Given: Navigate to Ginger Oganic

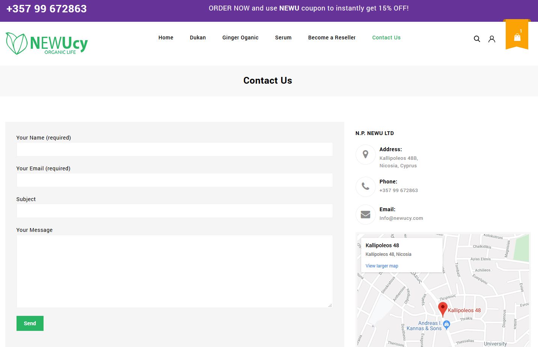Looking at the screenshot, I should (240, 38).
